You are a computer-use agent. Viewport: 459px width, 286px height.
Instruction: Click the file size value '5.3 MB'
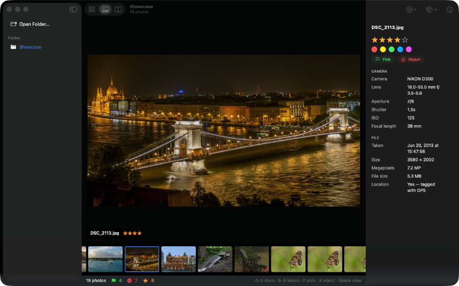pyautogui.click(x=414, y=176)
